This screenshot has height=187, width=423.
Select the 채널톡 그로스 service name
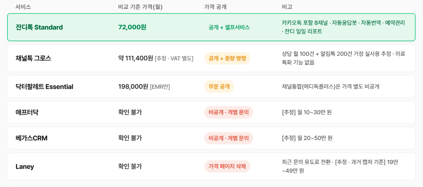pyautogui.click(x=33, y=58)
